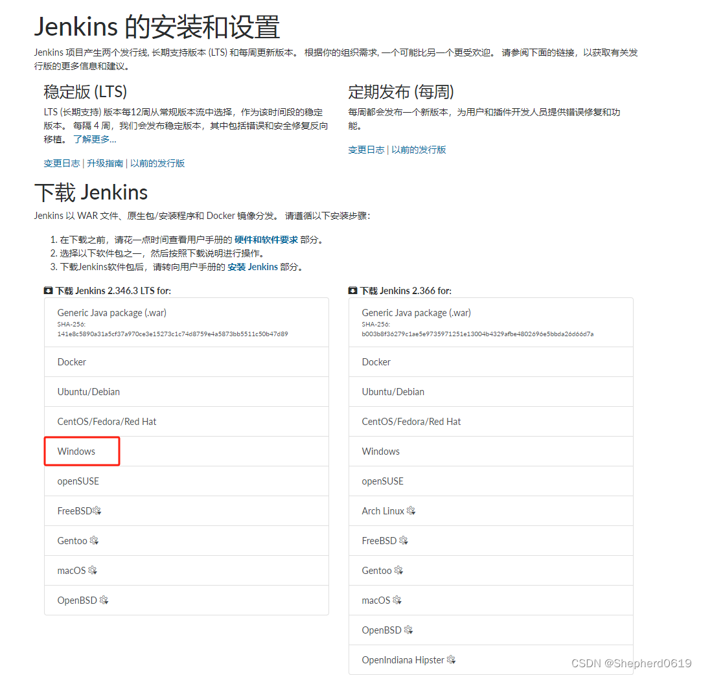
Task: Open the 升级指南 link
Action: coord(105,163)
